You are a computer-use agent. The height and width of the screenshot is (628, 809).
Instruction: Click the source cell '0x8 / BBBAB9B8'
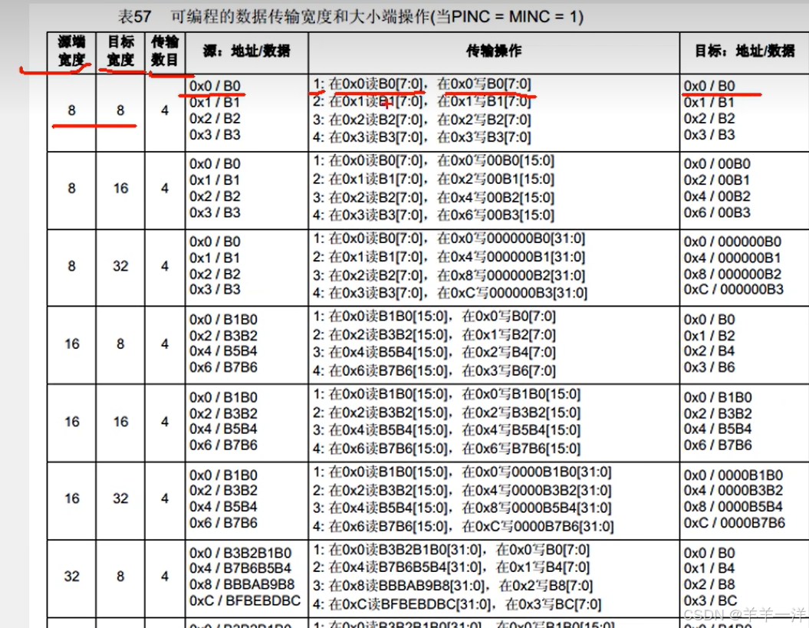coord(242,584)
